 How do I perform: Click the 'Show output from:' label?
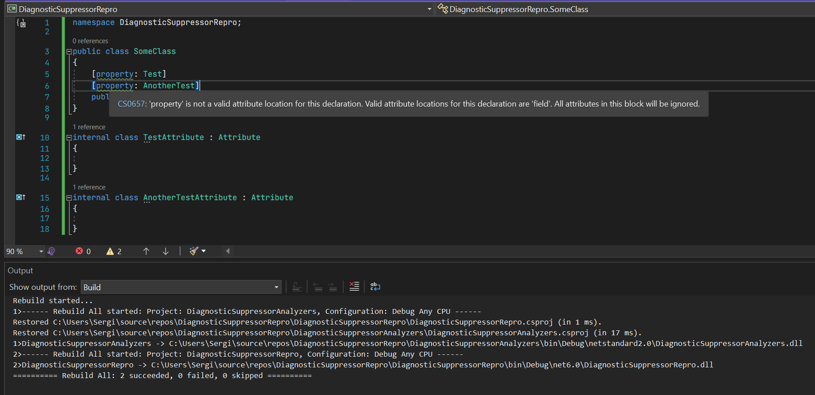[43, 287]
